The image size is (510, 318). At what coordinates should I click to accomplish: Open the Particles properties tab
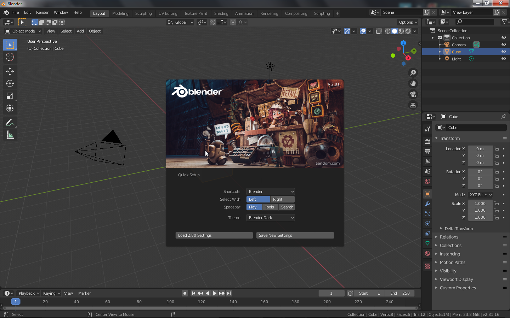click(x=427, y=214)
